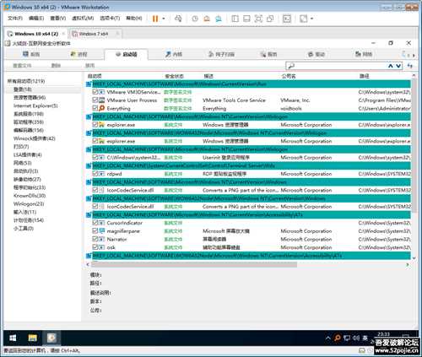Viewport: 422px width, 357px height.
Task: Open File Explorer from the taskbar
Action: click(x=33, y=338)
